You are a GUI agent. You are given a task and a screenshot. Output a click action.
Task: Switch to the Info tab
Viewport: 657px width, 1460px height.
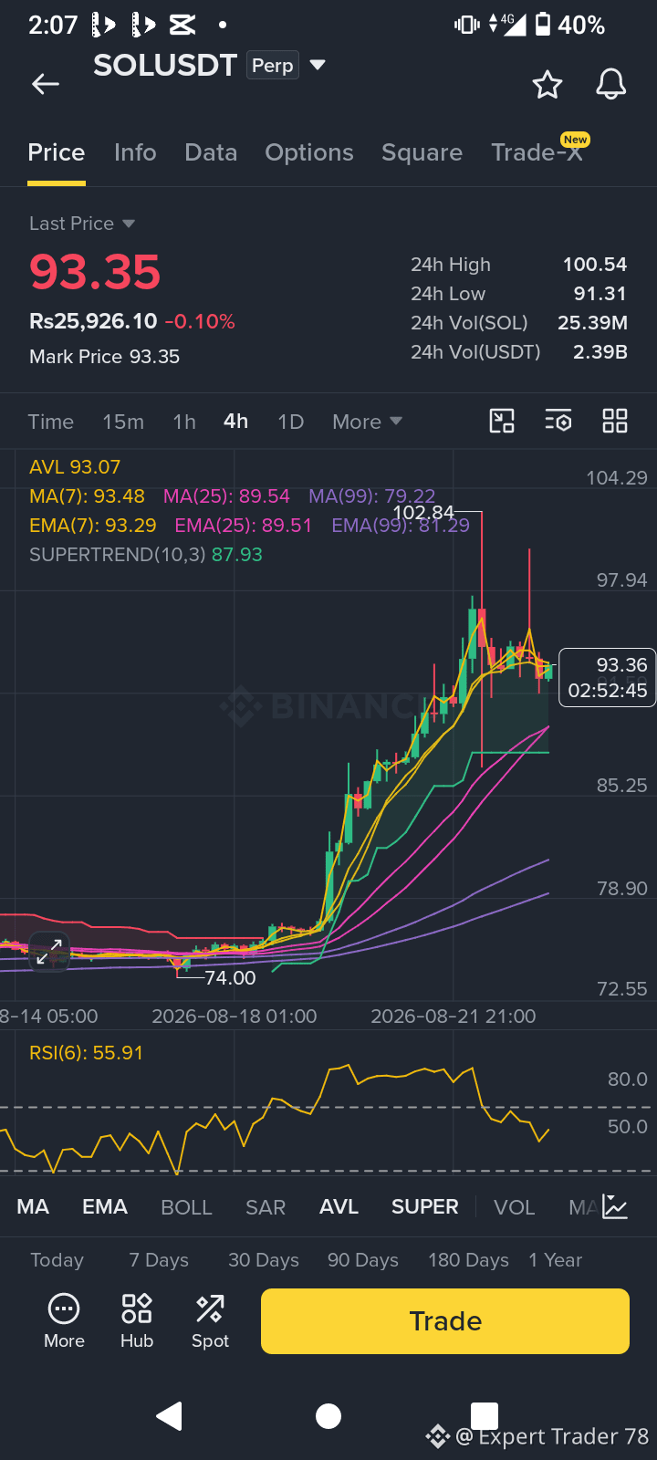[x=135, y=152]
